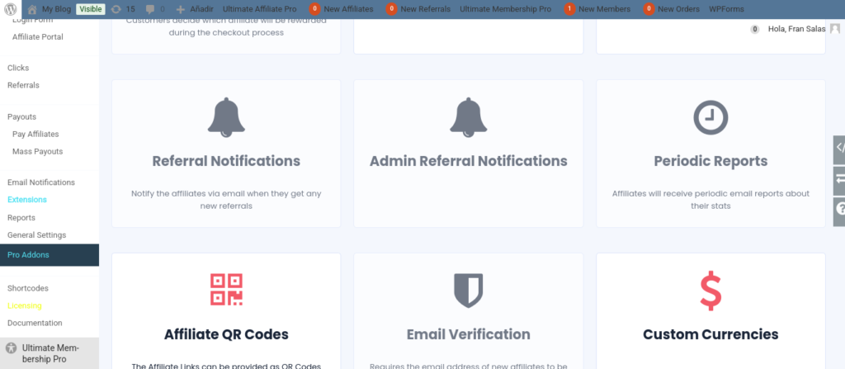Click the Ultimate Membership Pro sidebar icon
The height and width of the screenshot is (369, 845).
(x=11, y=348)
